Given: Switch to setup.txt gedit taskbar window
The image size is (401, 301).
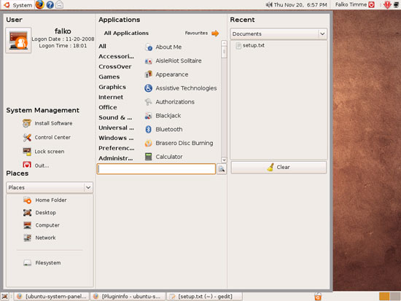Looking at the screenshot, I should (x=204, y=297).
